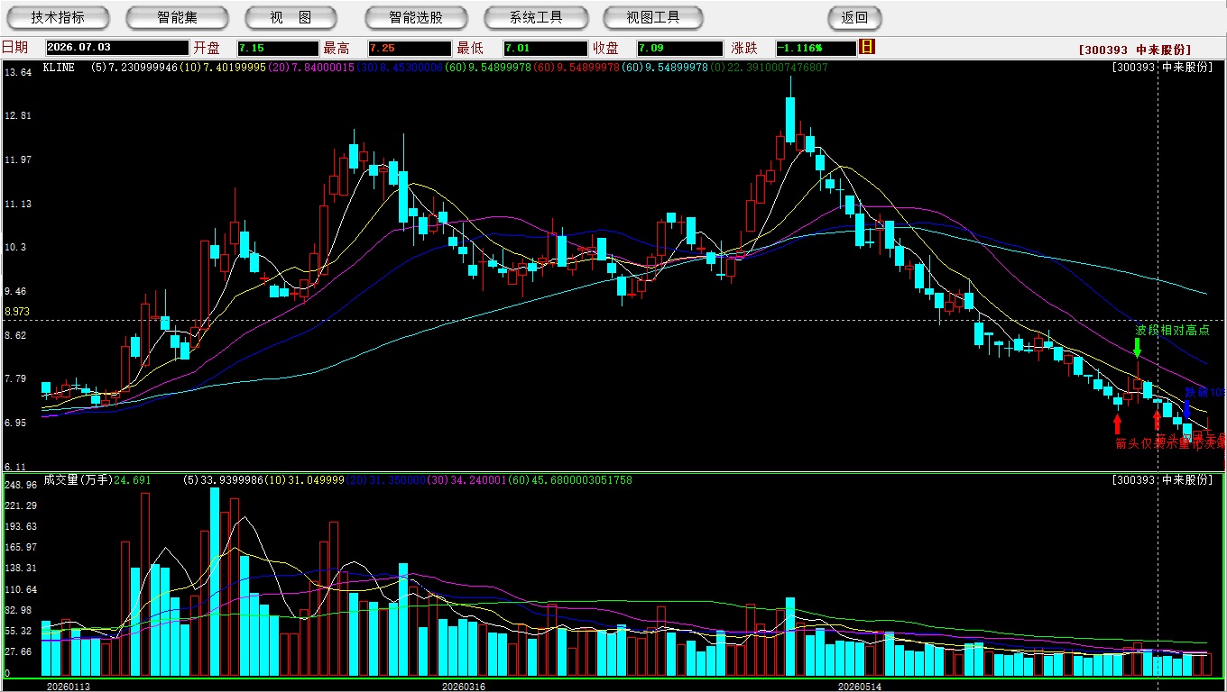
Task: Click the 最高 value 7.25
Action: (409, 48)
